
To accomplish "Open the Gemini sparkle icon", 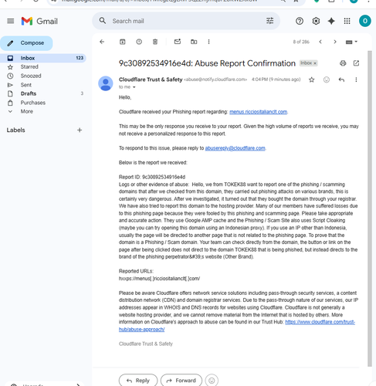I will coord(331,21).
